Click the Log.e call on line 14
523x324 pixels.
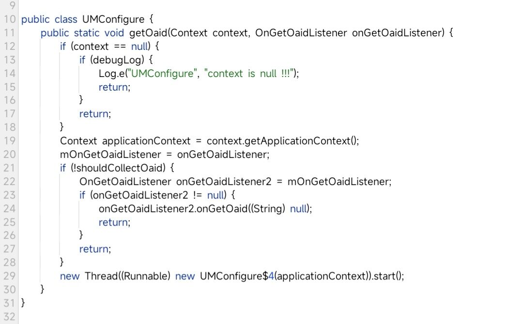click(x=109, y=74)
